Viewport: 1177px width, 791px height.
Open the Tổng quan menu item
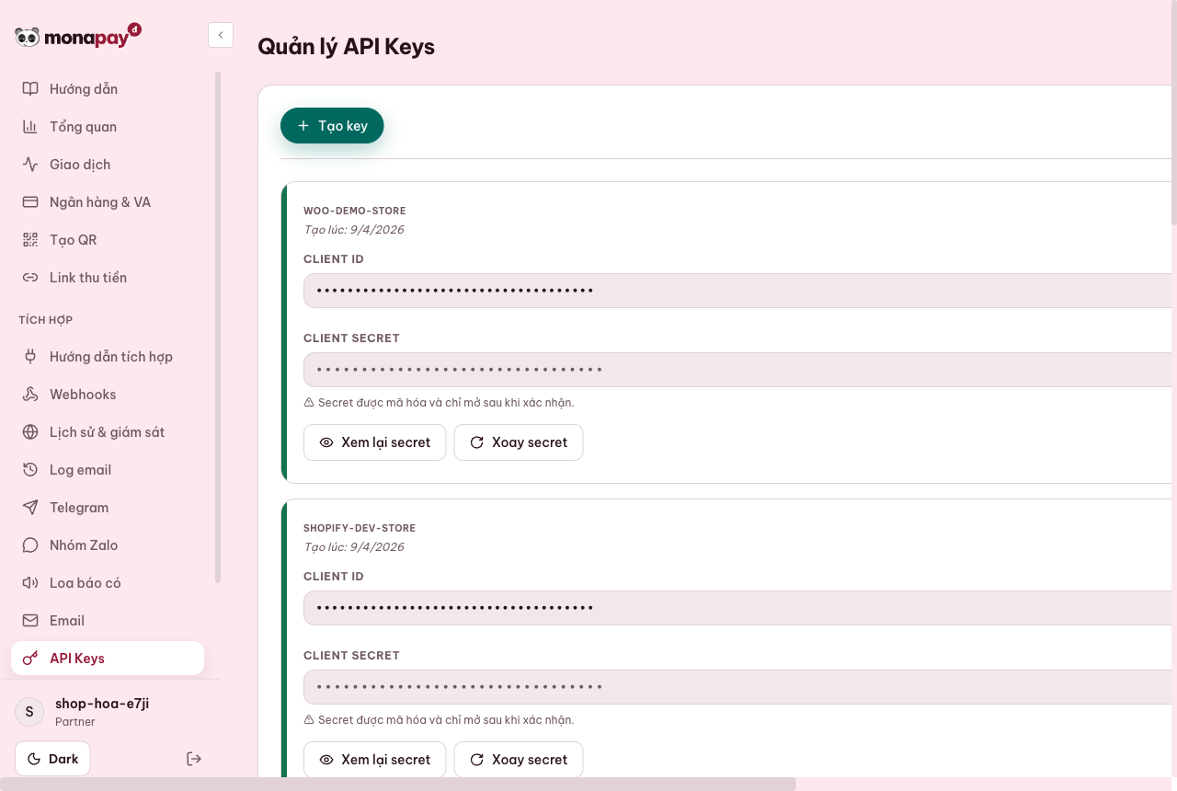point(108,127)
